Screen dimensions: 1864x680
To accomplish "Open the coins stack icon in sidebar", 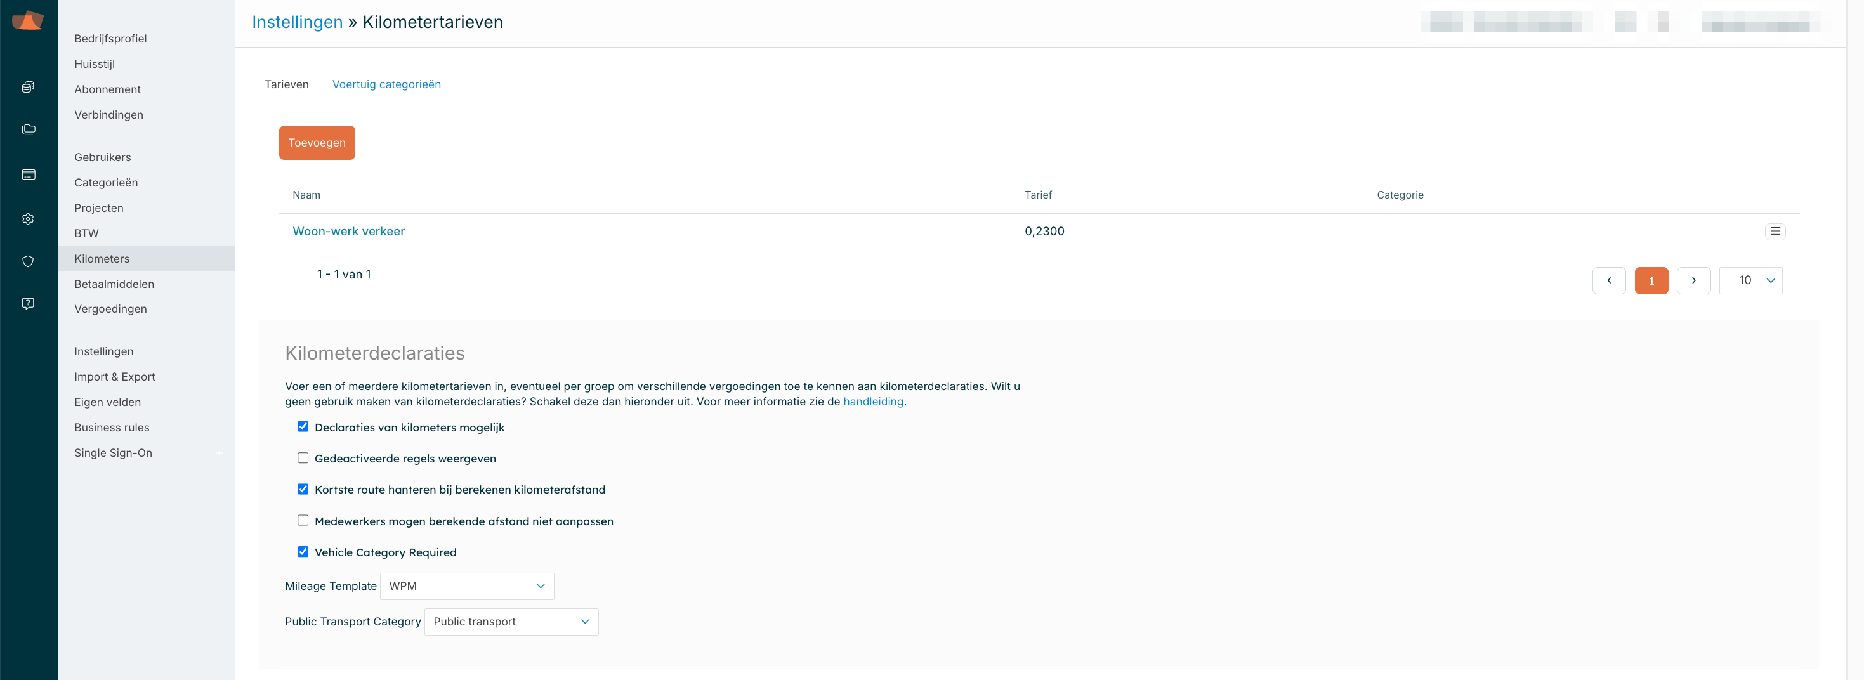I will click(x=28, y=87).
